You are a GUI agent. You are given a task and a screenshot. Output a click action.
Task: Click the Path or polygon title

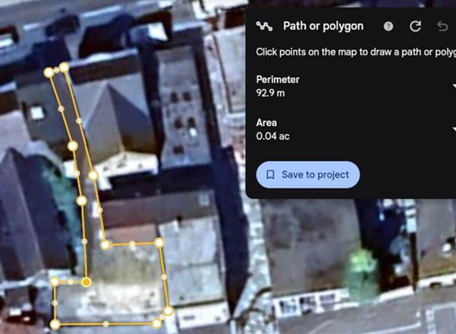coord(323,26)
